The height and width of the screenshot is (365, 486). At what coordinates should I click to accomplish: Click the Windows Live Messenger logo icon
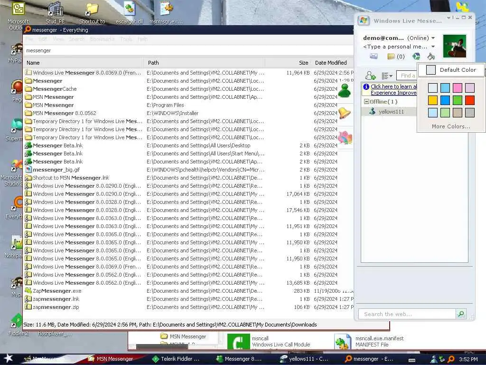click(363, 21)
